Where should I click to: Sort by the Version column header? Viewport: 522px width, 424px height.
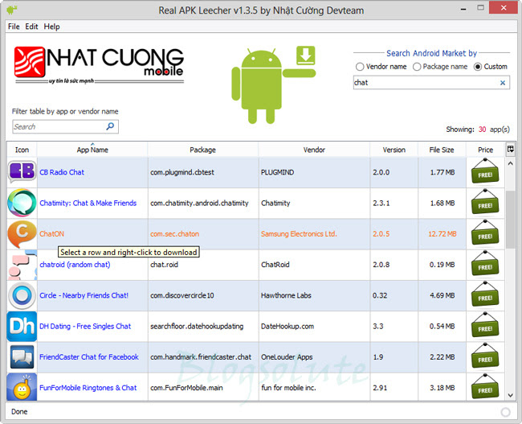click(394, 150)
